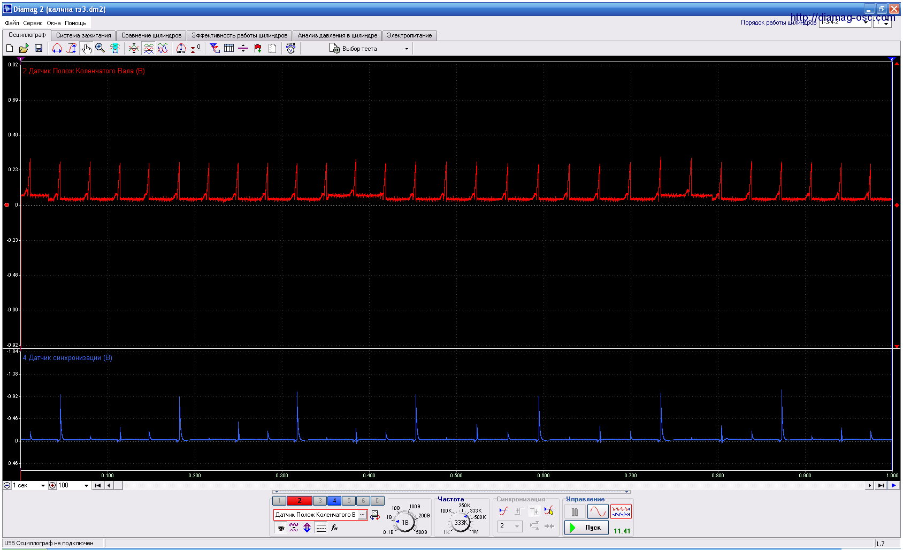Viewport: 903px width, 550px height.
Task: Switch to the Осциллограф tab
Action: click(x=27, y=35)
